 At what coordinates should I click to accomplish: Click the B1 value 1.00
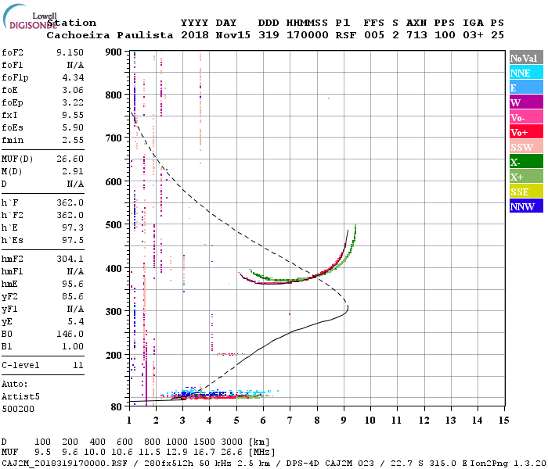coord(73,347)
